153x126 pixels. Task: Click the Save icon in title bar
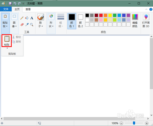pos(10,4)
